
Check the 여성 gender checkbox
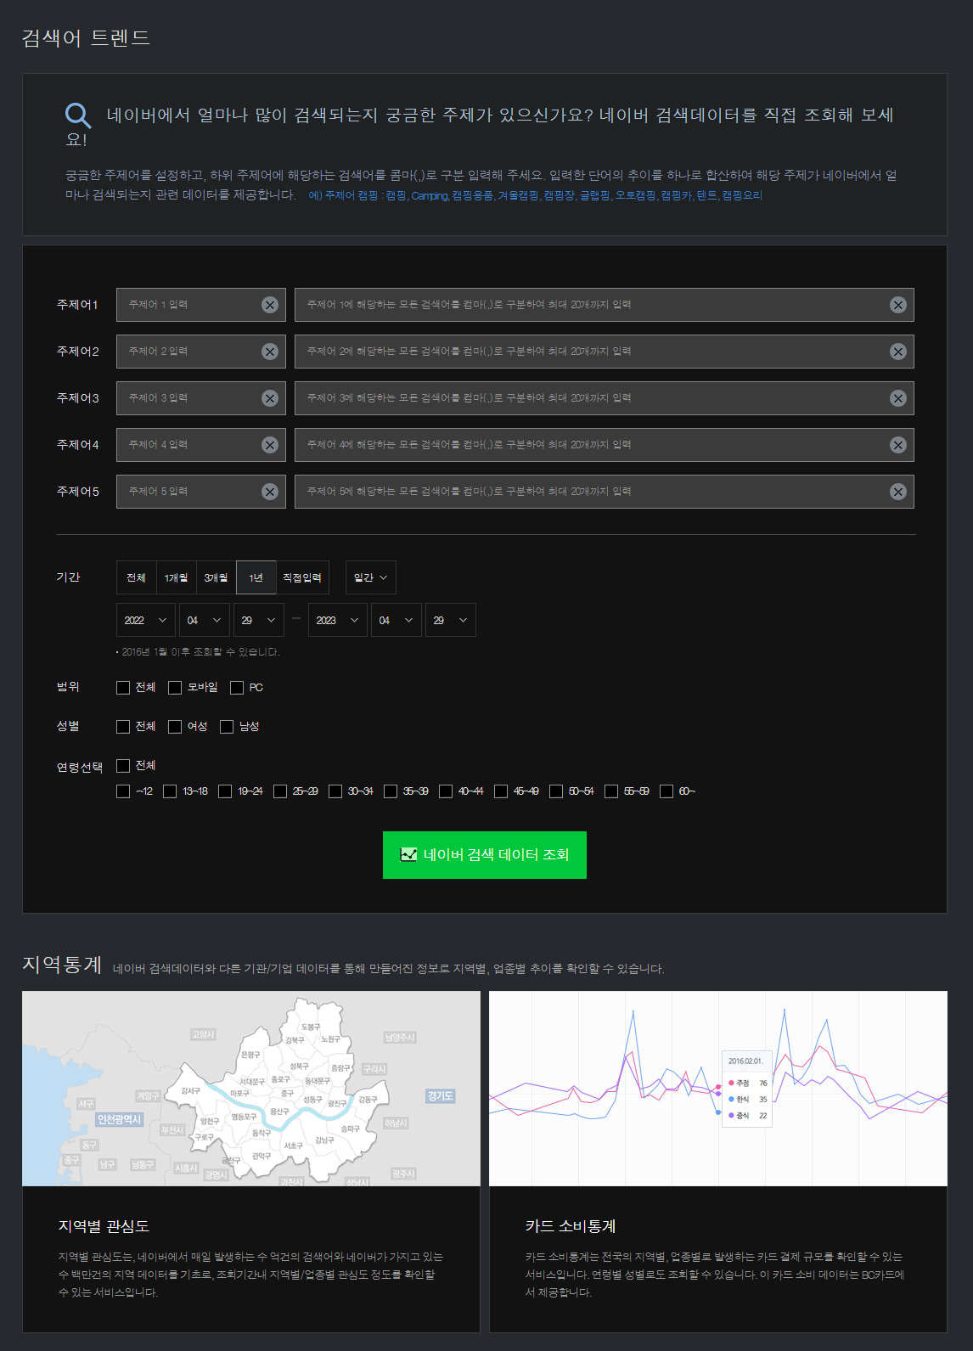click(175, 727)
